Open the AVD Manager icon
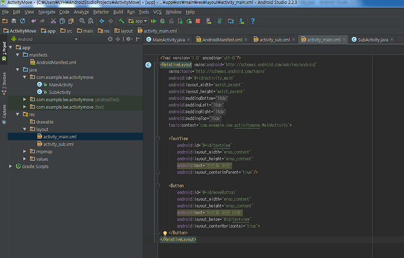 209,21
